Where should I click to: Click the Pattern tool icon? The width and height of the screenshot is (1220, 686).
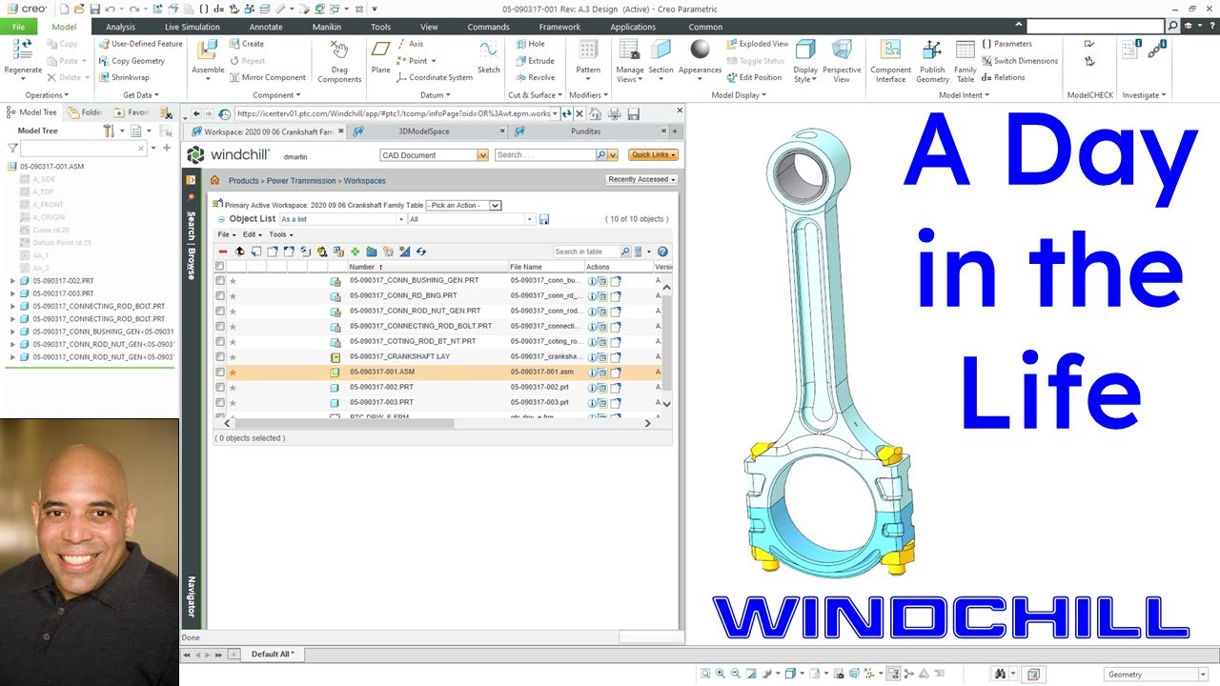[588, 50]
